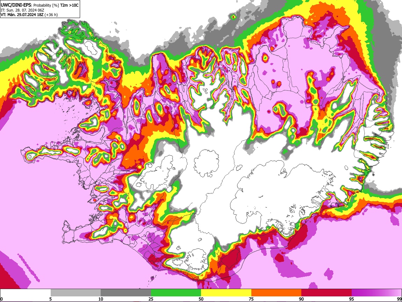Image resolution: width=402 pixels, height=302 pixels.
Task: Click the legend value '0'
Action: (x=1, y=299)
